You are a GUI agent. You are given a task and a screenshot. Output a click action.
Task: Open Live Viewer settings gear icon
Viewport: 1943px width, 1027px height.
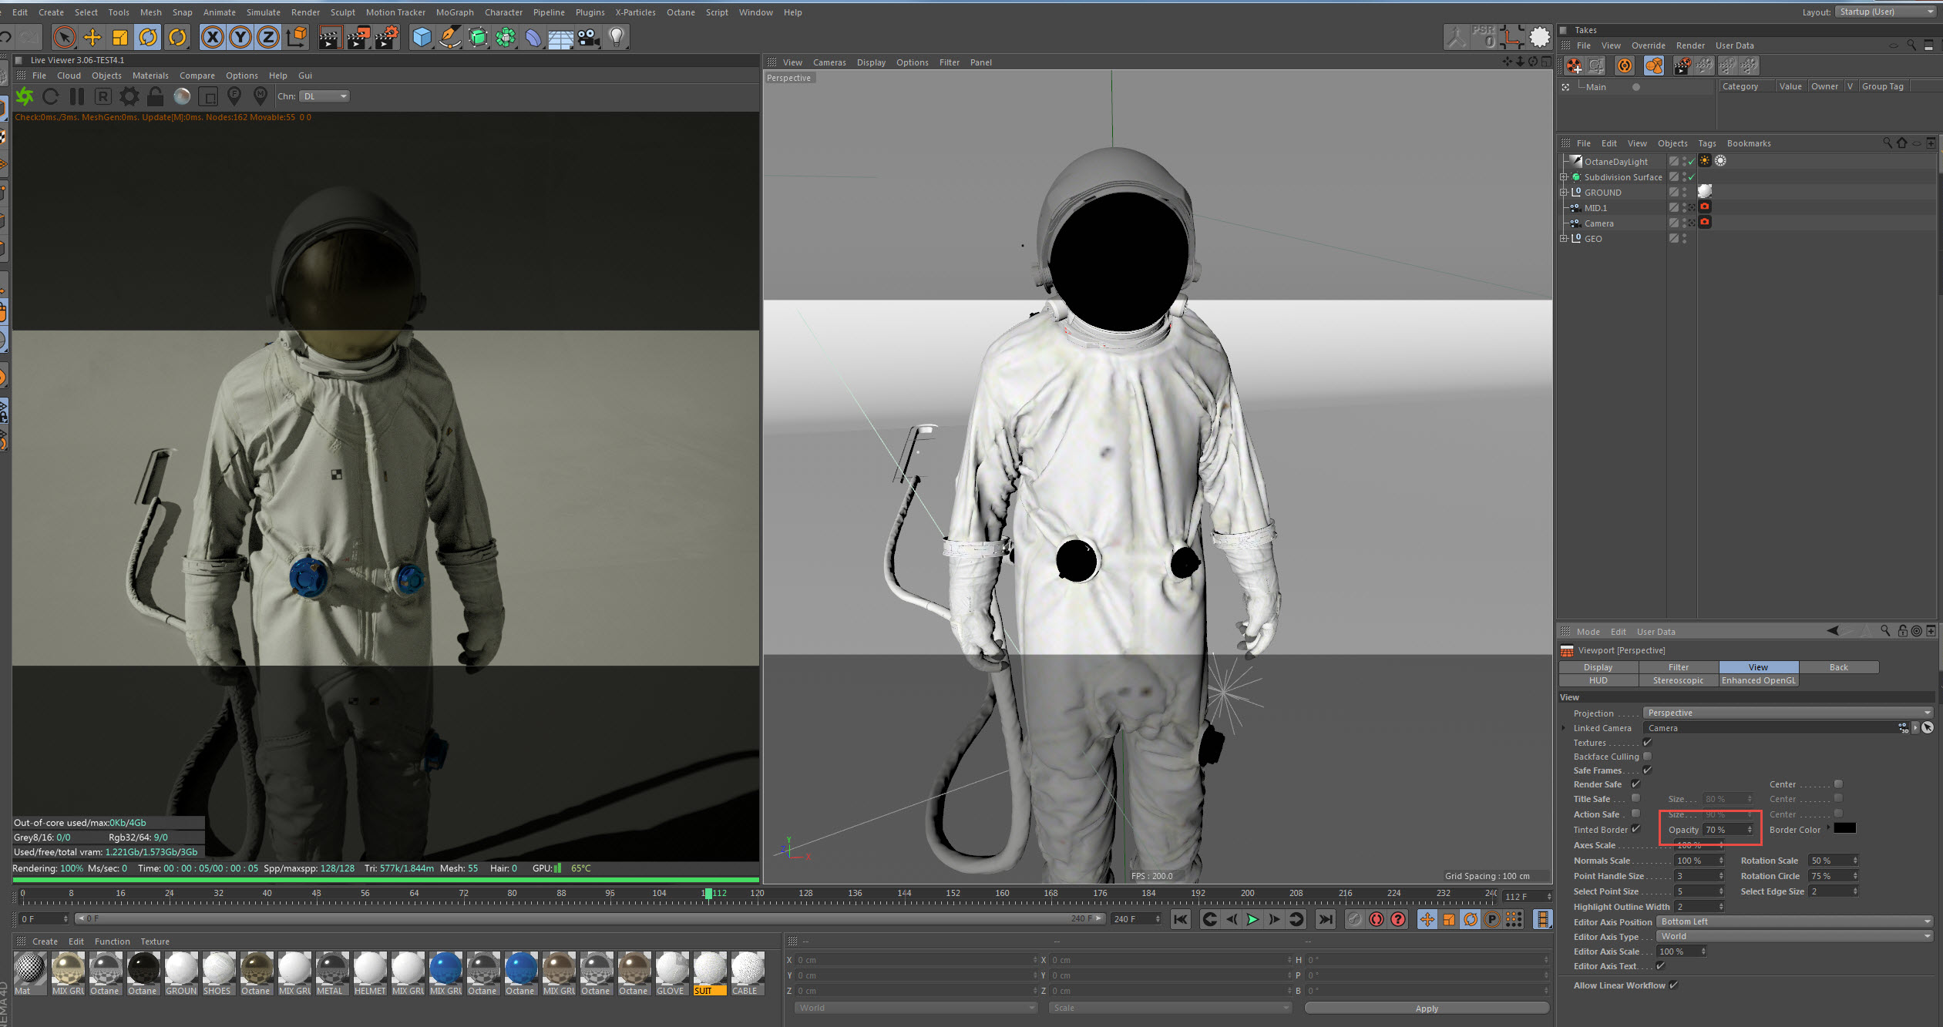[x=129, y=96]
